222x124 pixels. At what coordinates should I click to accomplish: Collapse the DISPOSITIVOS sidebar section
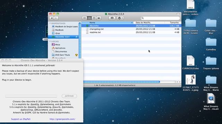50,23
